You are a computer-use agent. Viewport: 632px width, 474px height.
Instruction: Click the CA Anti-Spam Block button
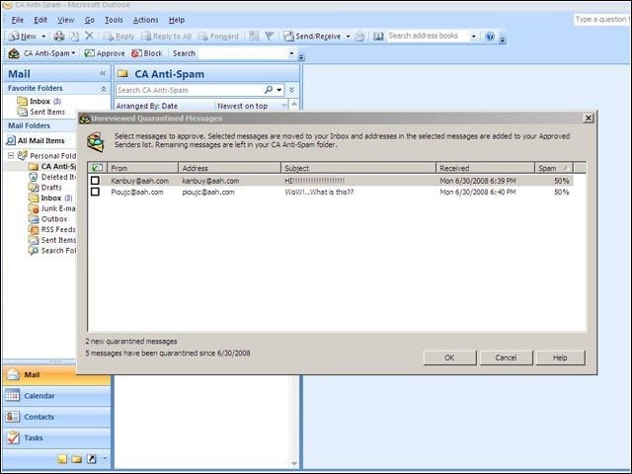[147, 53]
